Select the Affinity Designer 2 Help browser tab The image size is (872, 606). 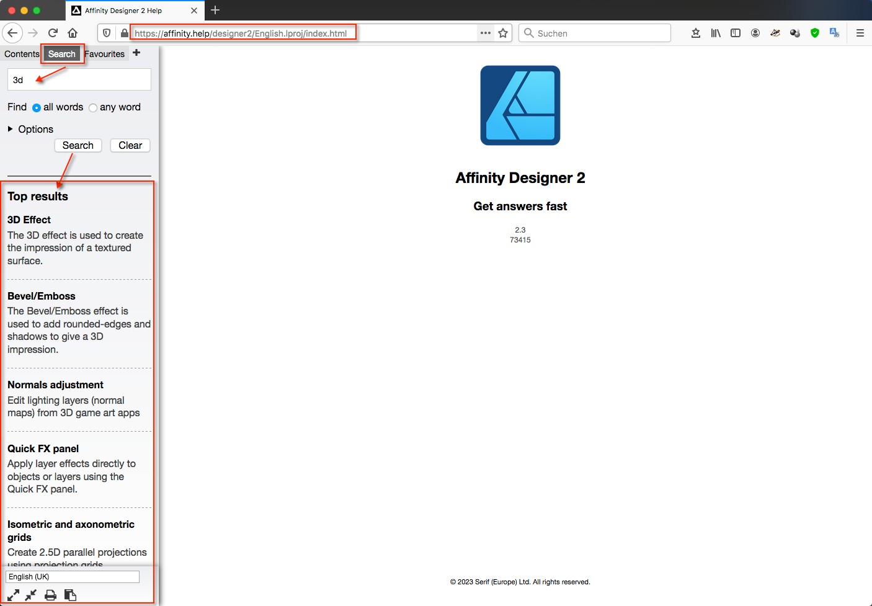click(135, 11)
